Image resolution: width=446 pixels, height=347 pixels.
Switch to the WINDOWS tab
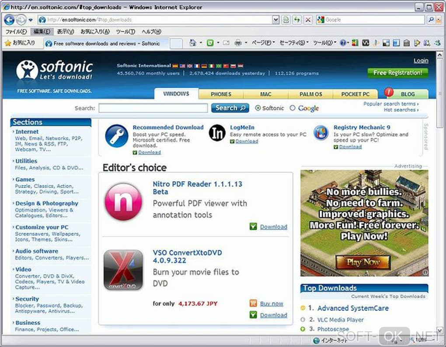tap(176, 94)
